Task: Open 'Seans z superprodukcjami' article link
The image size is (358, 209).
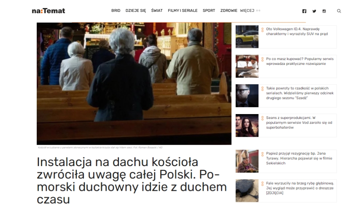Action: 299,122
